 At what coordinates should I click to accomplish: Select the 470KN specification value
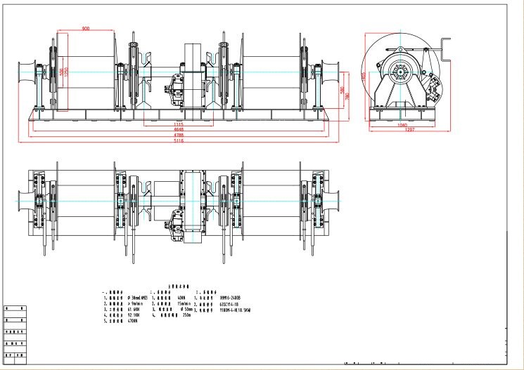[x=132, y=321]
